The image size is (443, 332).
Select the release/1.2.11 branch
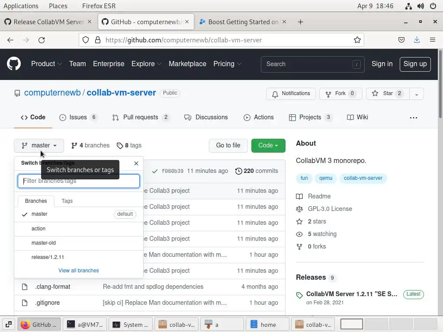coord(79,258)
